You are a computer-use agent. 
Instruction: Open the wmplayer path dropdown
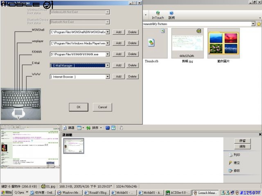click(108, 43)
